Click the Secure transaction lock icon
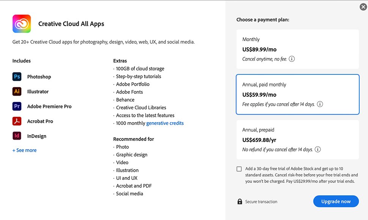 (240, 201)
